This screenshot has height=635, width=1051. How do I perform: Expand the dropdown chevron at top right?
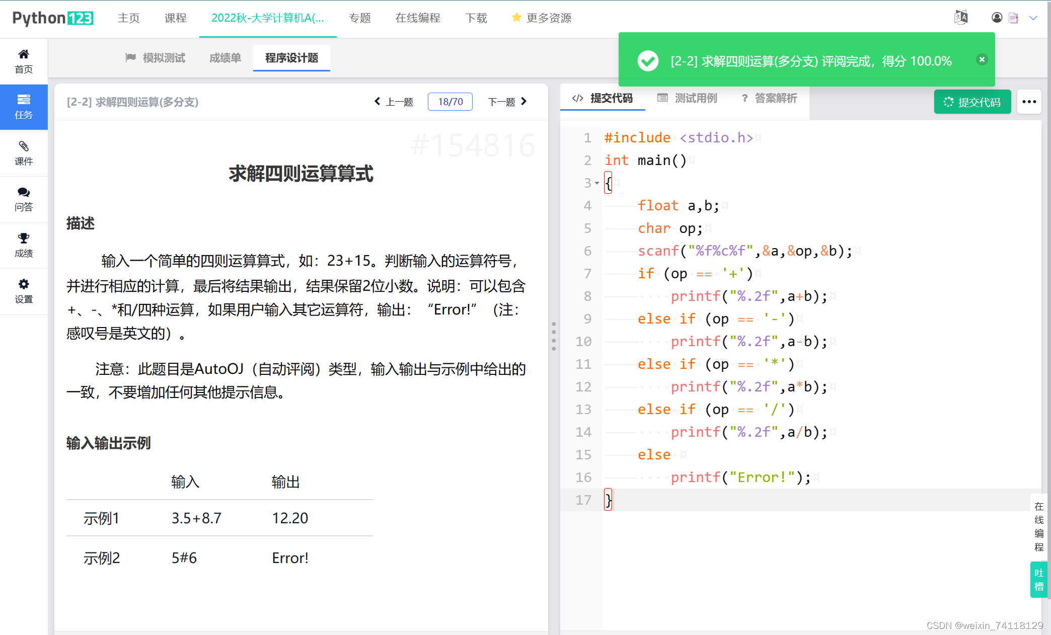[1034, 18]
